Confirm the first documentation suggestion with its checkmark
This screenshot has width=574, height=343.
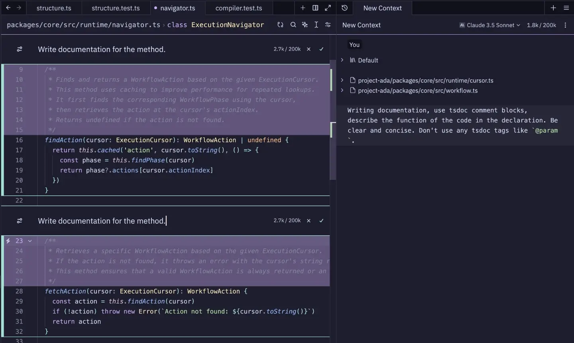pyautogui.click(x=321, y=49)
